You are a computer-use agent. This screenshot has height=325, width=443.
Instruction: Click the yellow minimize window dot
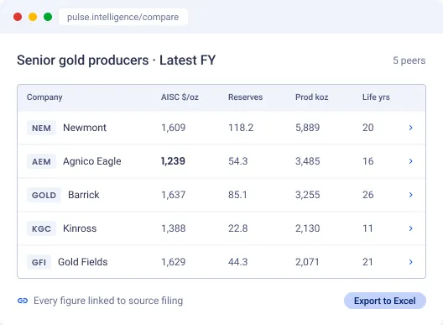(x=33, y=17)
